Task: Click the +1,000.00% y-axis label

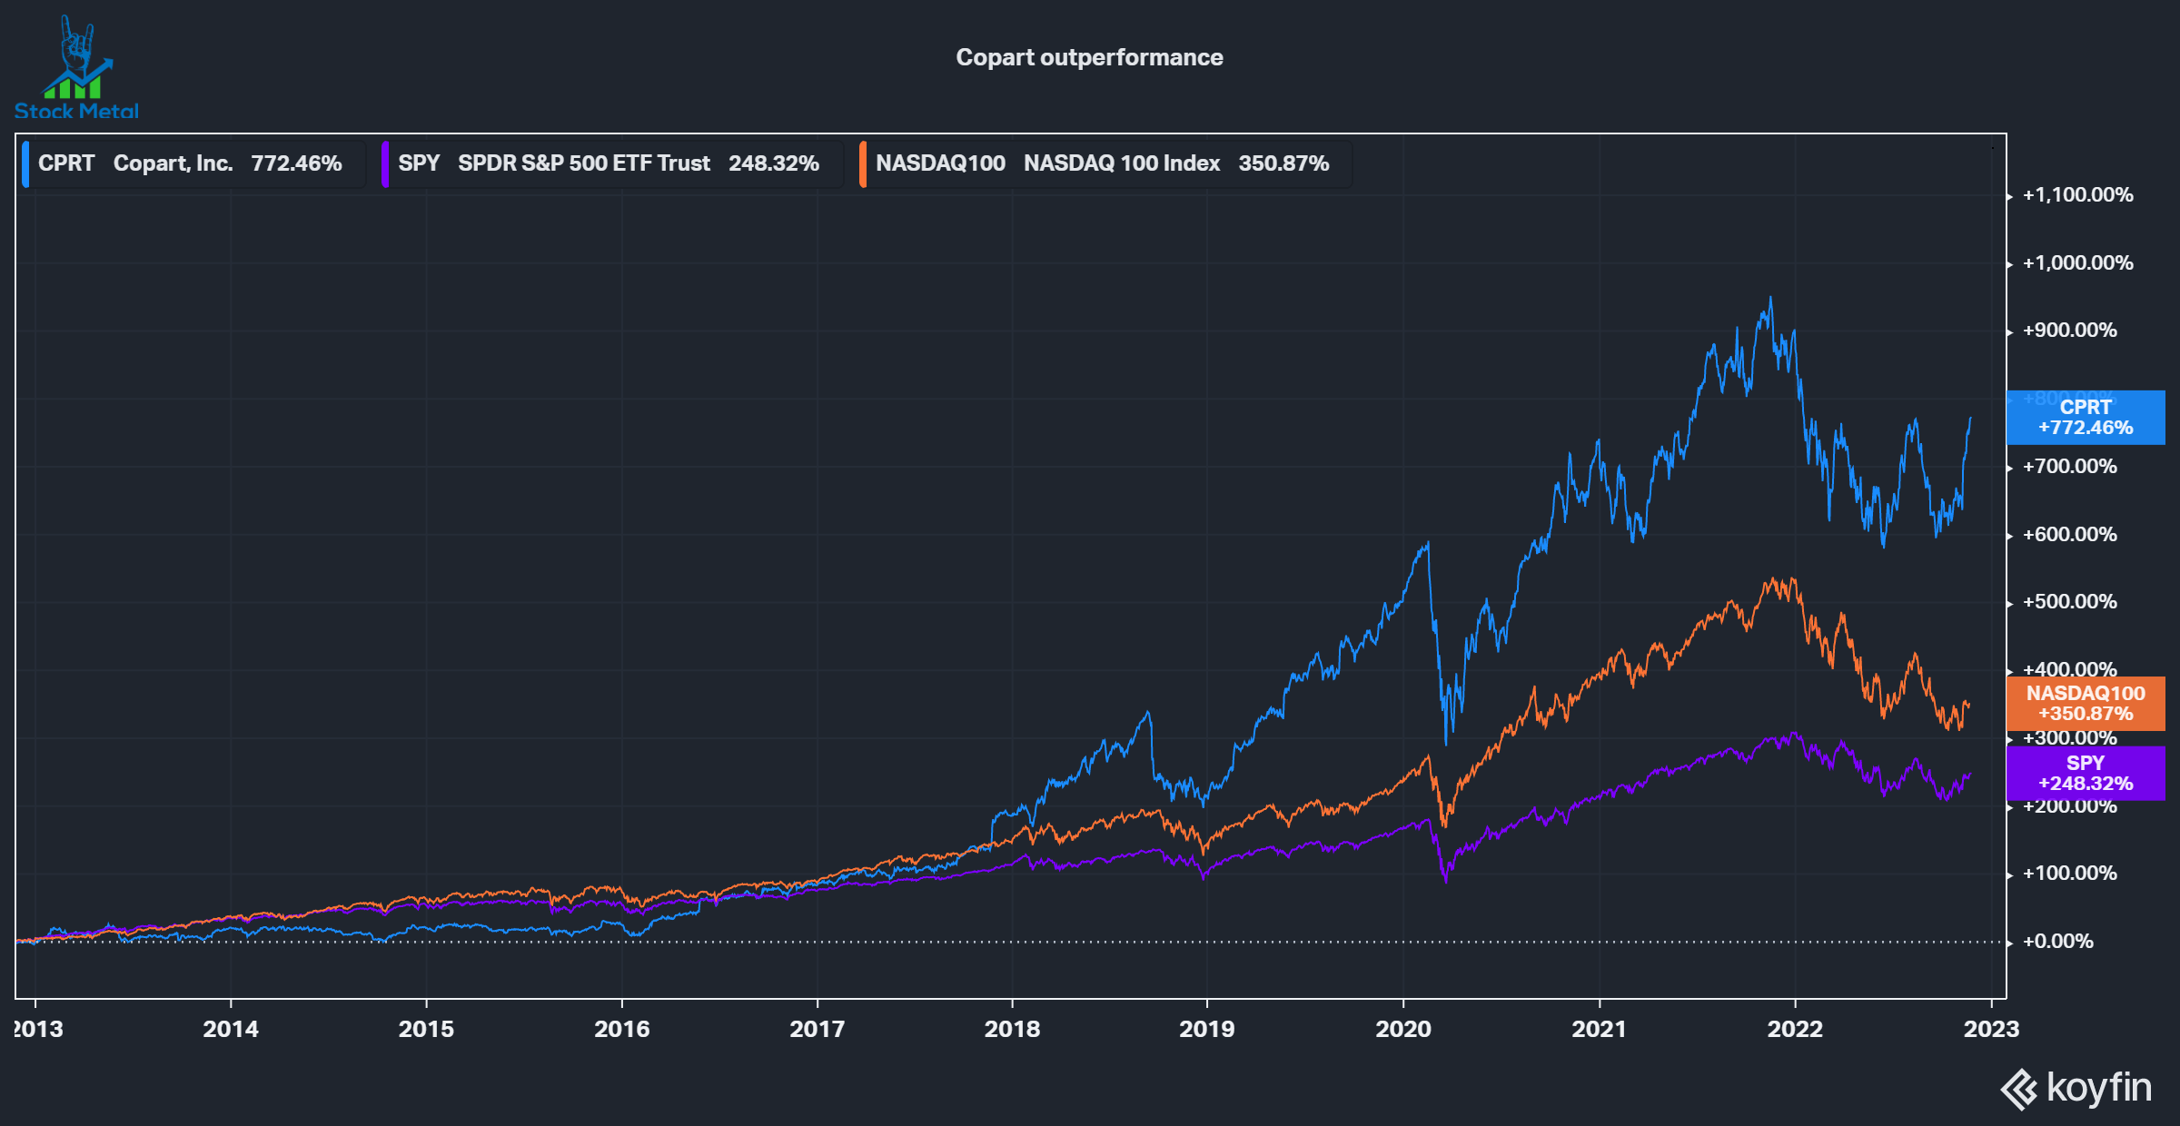Action: [x=2077, y=263]
